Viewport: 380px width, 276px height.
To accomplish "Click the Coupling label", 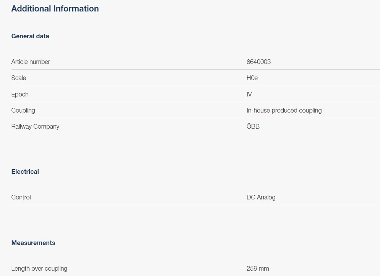I will (x=23, y=111).
